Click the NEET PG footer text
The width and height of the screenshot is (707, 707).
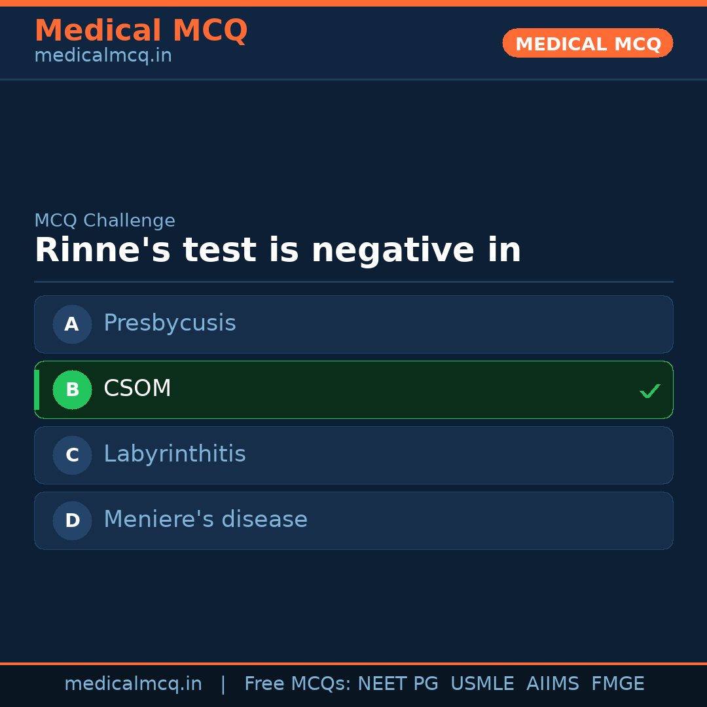398,684
